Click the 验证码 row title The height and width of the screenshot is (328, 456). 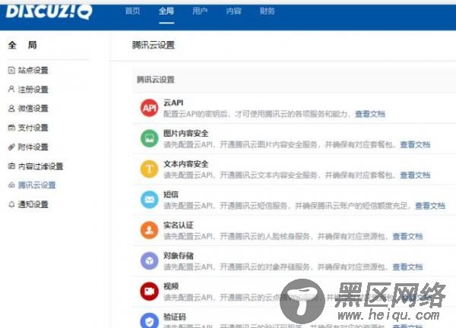(x=175, y=317)
